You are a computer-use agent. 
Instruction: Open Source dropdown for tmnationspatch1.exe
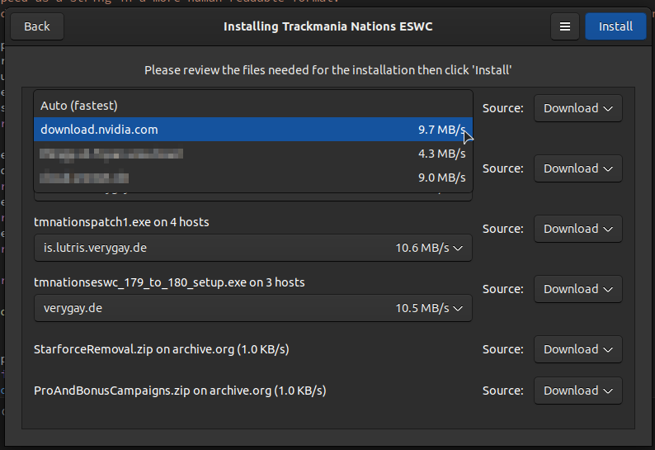tap(577, 229)
